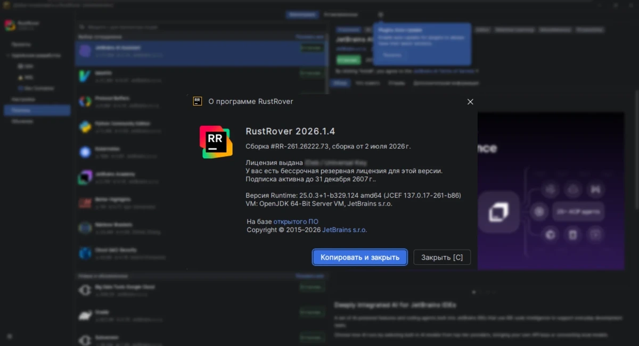Image resolution: width=639 pixels, height=346 pixels.
Task: Click the 'Версия Runtime: 25.0.3+1-b329.124' line
Action: (353, 195)
